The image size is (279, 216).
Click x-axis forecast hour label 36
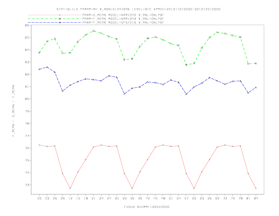click(x=132, y=198)
